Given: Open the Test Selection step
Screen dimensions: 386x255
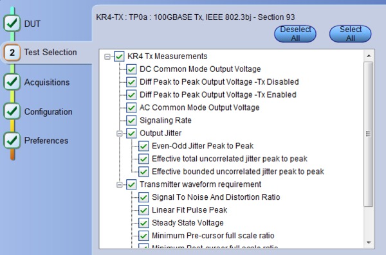Looking at the screenshot, I should tap(50, 52).
